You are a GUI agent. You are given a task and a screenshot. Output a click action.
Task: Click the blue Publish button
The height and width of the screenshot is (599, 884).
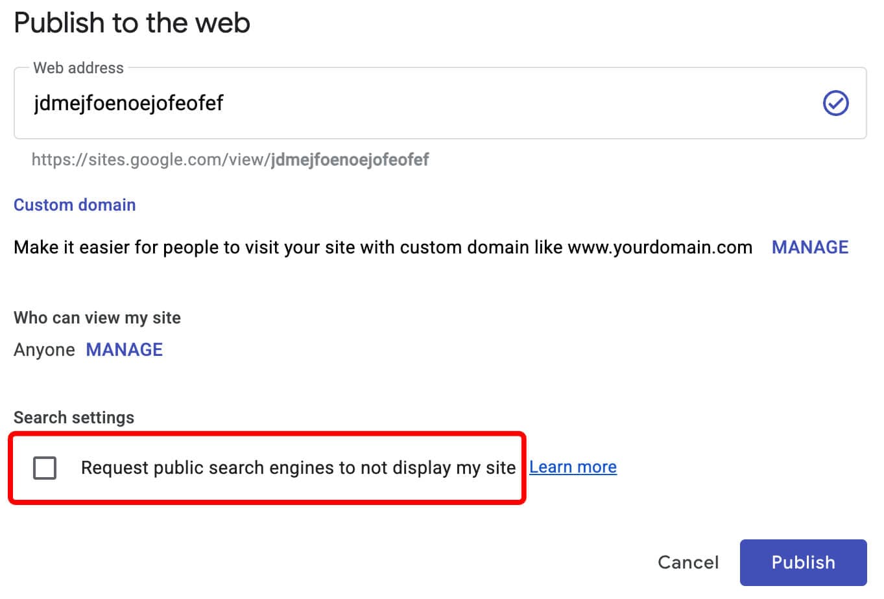click(x=803, y=562)
